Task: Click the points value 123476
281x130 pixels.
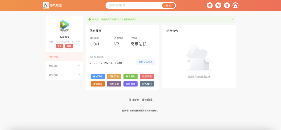Action: pos(76,42)
